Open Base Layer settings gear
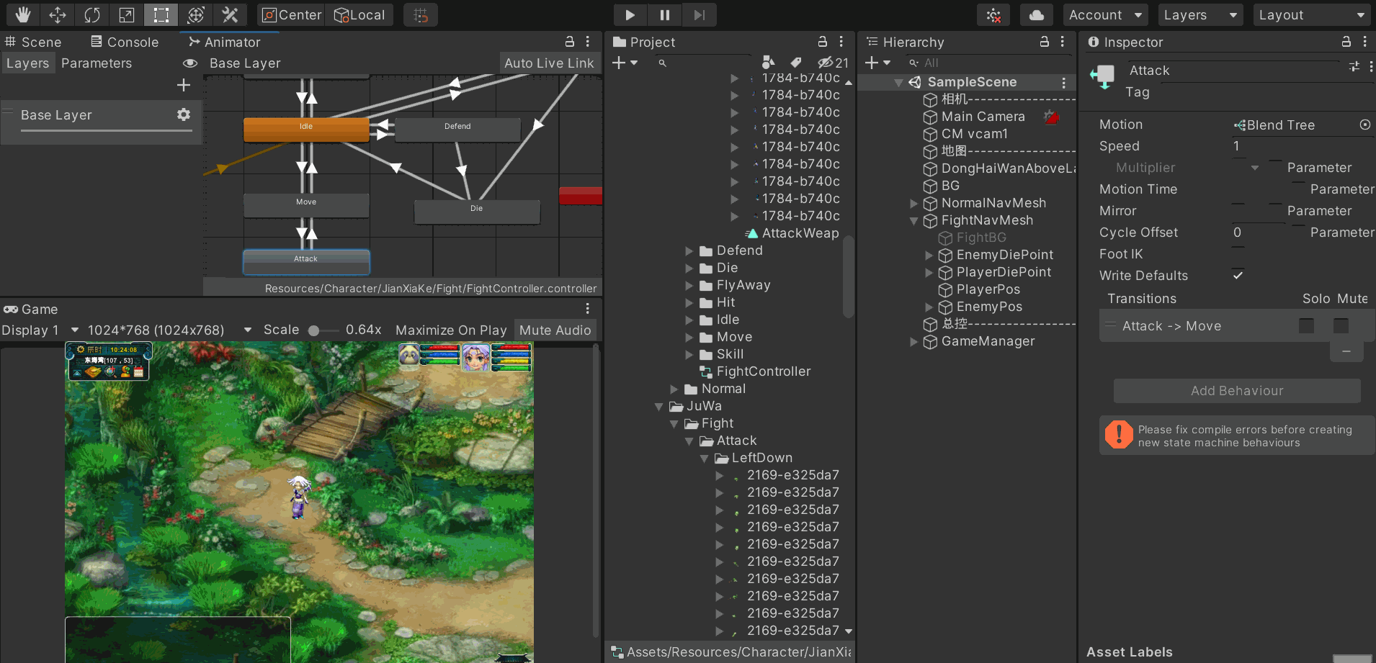The image size is (1376, 663). click(184, 114)
